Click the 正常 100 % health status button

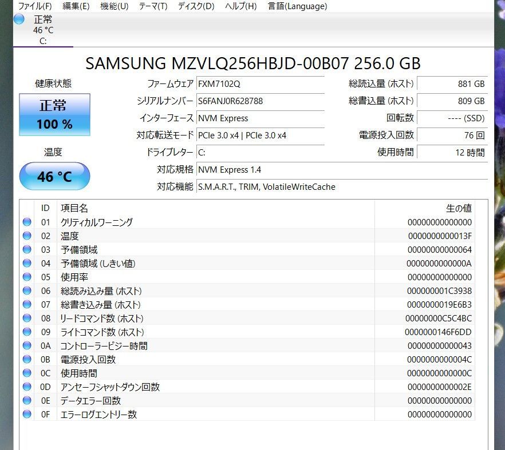[x=54, y=114]
